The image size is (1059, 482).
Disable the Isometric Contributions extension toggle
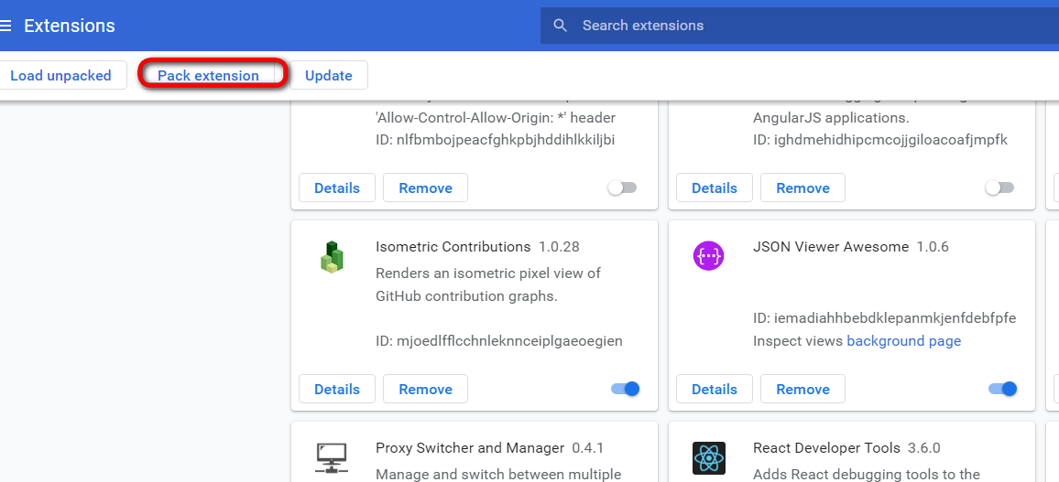(x=625, y=389)
